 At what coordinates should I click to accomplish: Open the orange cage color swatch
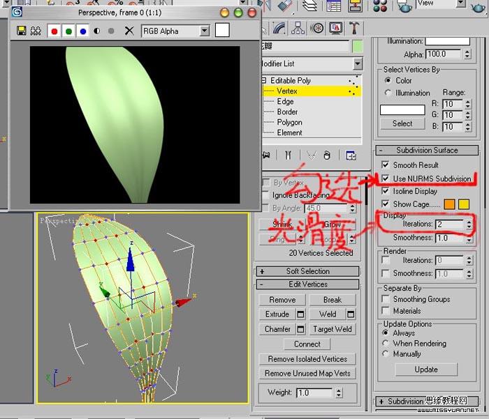(449, 204)
